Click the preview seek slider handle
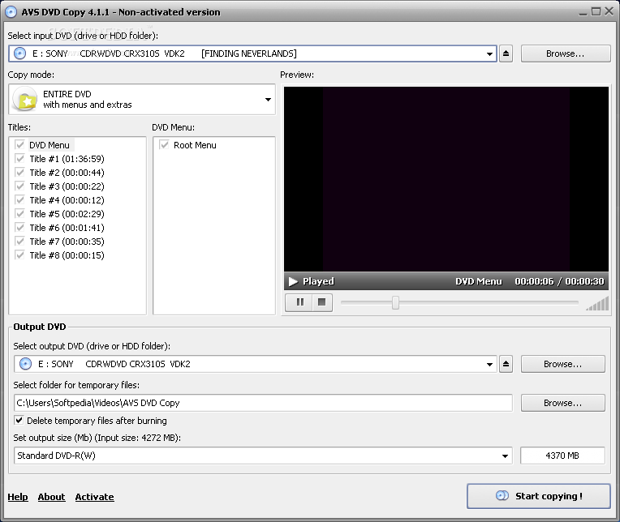This screenshot has height=522, width=620. pyautogui.click(x=395, y=303)
